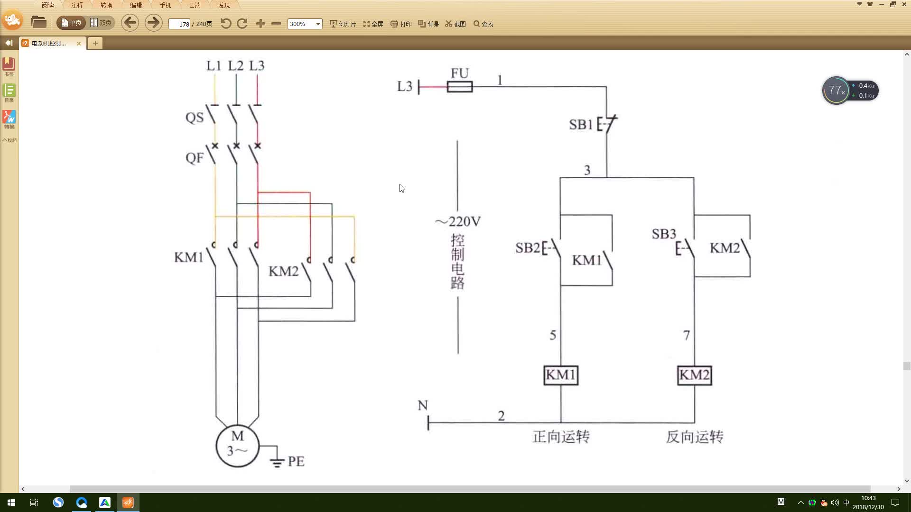Open Task View on the taskbar

tap(34, 503)
